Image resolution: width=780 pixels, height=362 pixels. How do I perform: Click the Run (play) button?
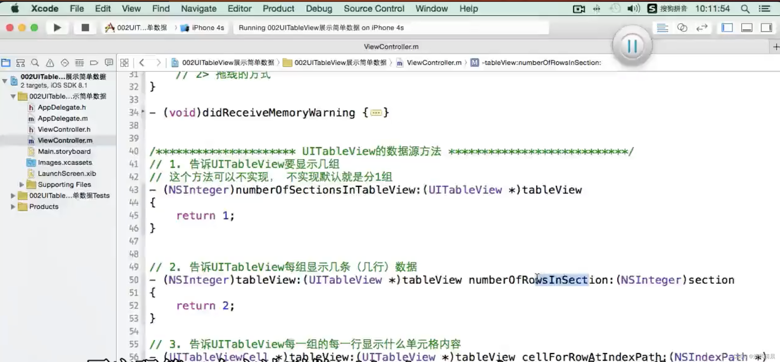coord(57,28)
